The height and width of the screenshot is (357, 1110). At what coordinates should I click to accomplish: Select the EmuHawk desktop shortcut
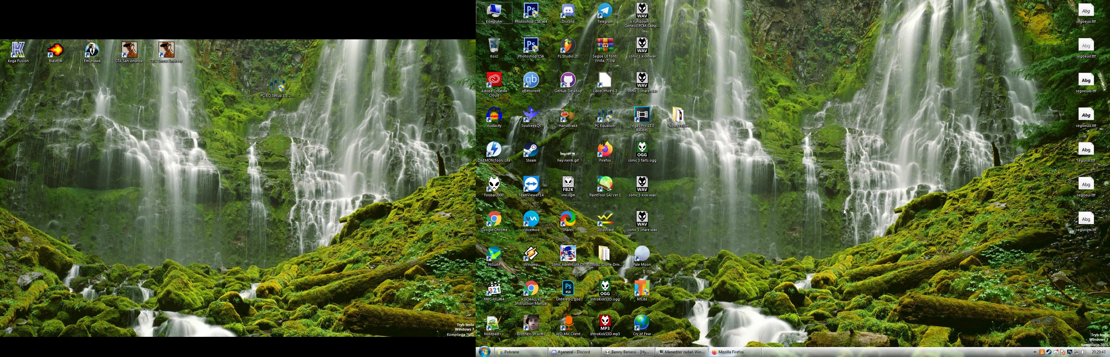(x=92, y=52)
